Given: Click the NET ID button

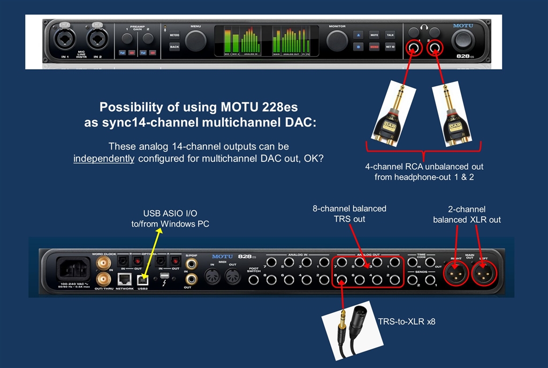Looking at the screenshot, I should coord(390,47).
